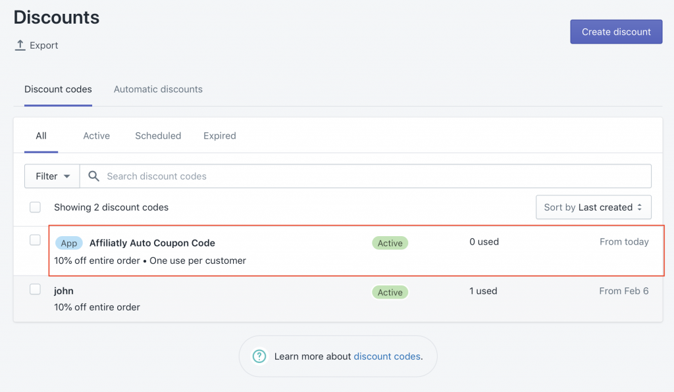This screenshot has height=392, width=674.
Task: Click the Active status badge for john
Action: 390,293
